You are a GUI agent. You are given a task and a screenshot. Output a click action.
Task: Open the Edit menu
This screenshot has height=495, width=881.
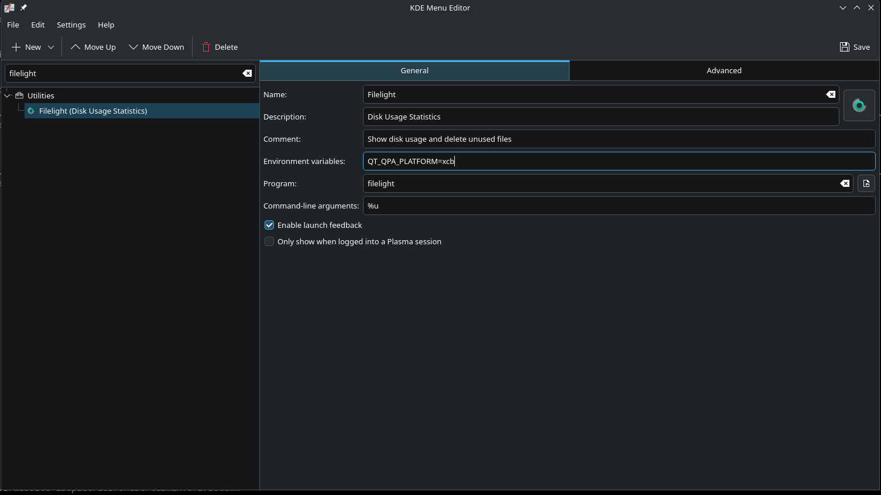(x=37, y=25)
